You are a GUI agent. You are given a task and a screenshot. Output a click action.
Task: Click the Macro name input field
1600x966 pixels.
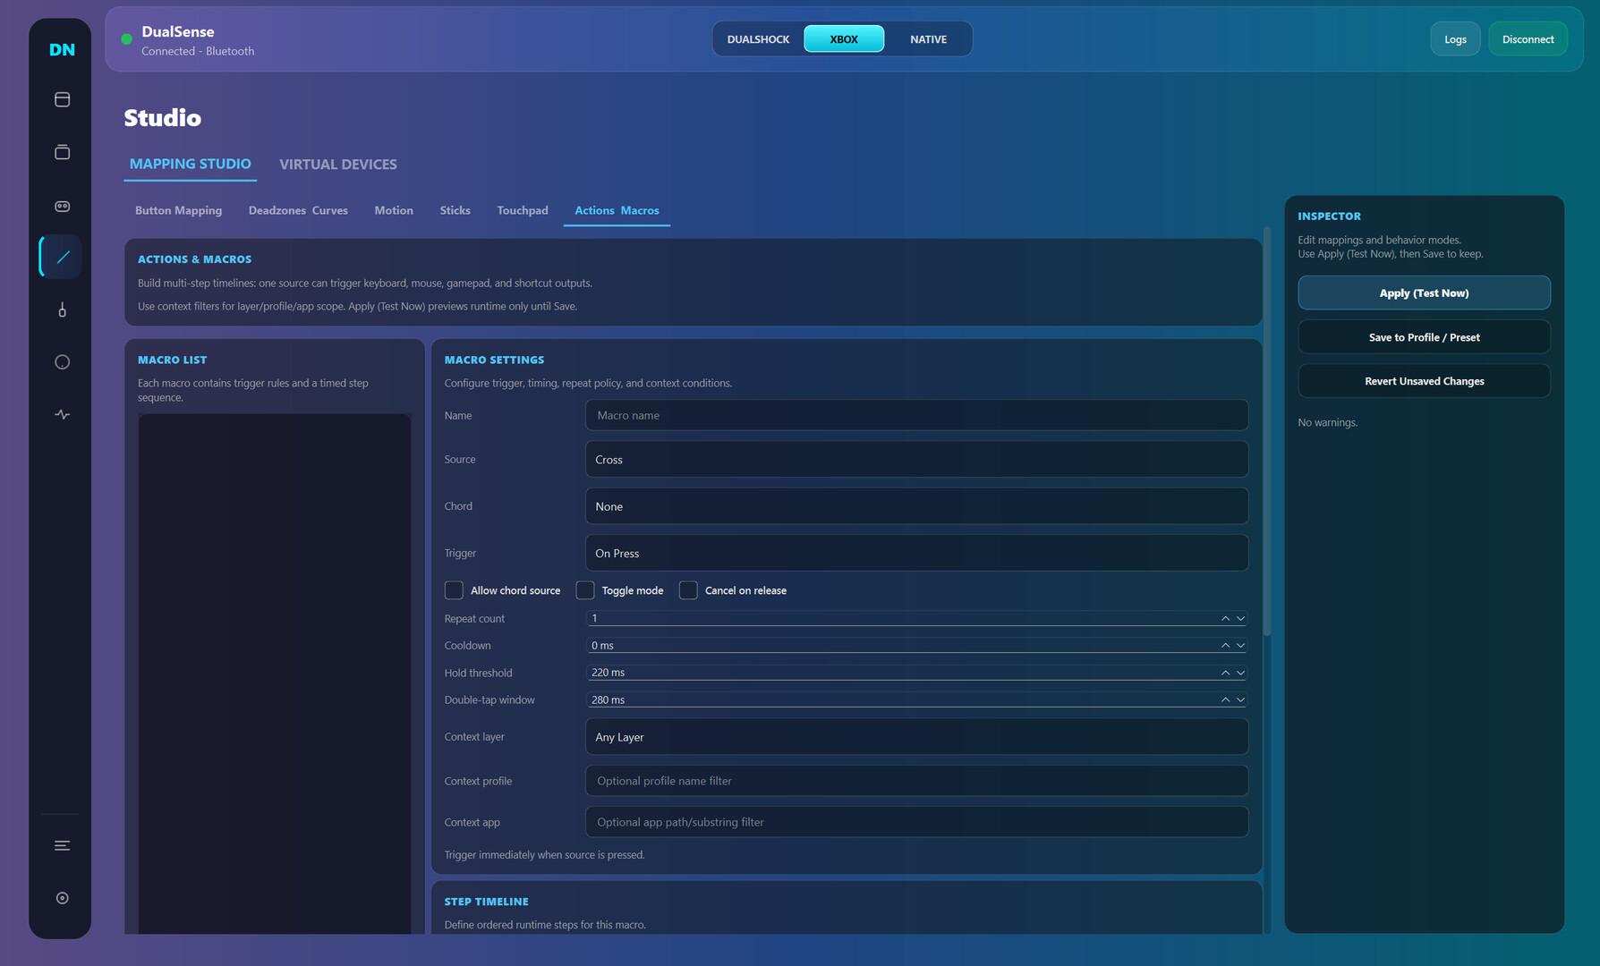coord(915,416)
